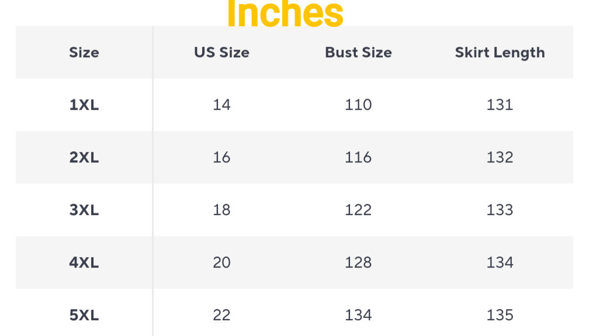589x336 pixels.
Task: Click bust size 128 cell
Action: [x=358, y=263]
